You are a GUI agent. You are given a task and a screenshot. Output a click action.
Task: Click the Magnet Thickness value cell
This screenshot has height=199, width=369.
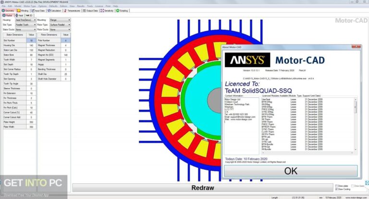[66, 46]
